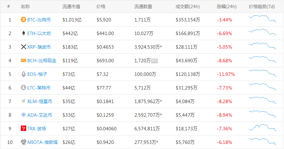Sort by the 流通数量 column header
Screen dimensions: 284x149
point(143,6)
